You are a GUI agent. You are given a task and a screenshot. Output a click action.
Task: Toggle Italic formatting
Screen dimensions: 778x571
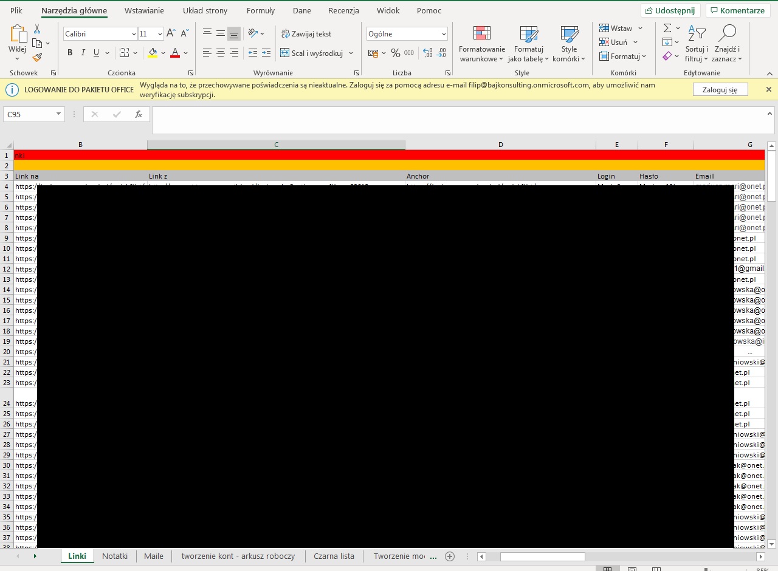click(x=83, y=53)
